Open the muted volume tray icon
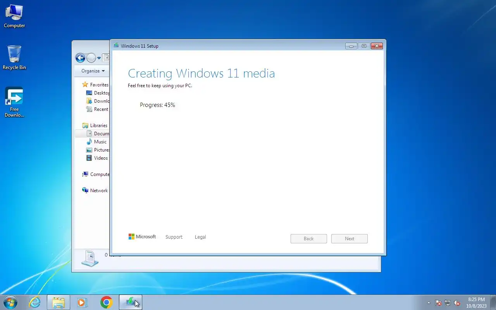Image resolution: width=496 pixels, height=310 pixels. (457, 303)
